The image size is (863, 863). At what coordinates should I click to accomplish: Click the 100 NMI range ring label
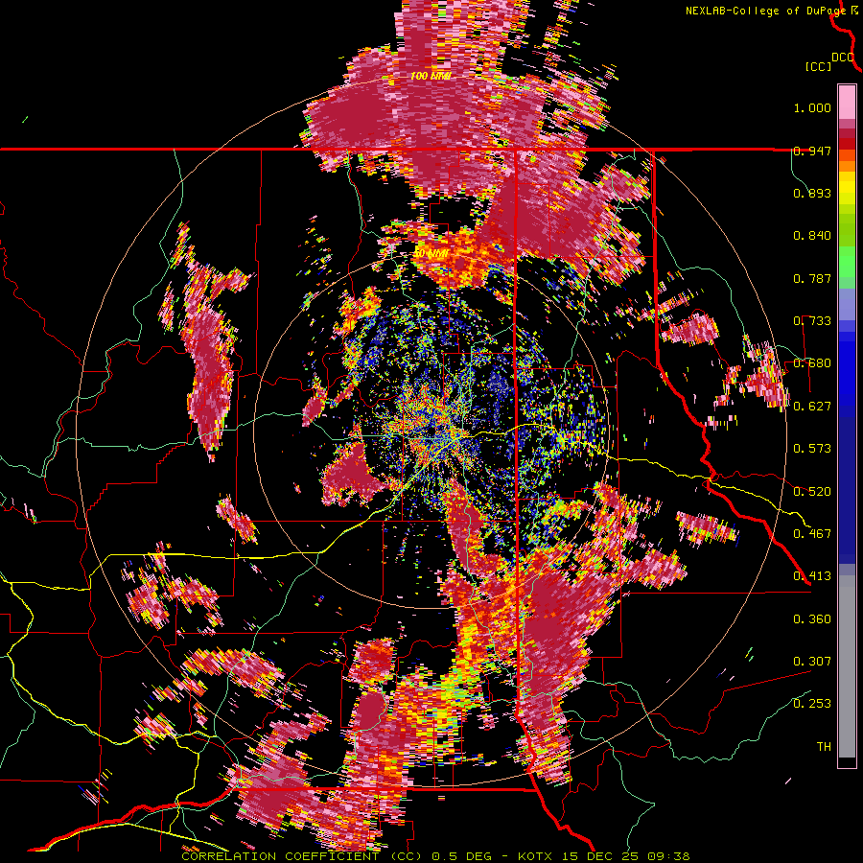point(431,76)
